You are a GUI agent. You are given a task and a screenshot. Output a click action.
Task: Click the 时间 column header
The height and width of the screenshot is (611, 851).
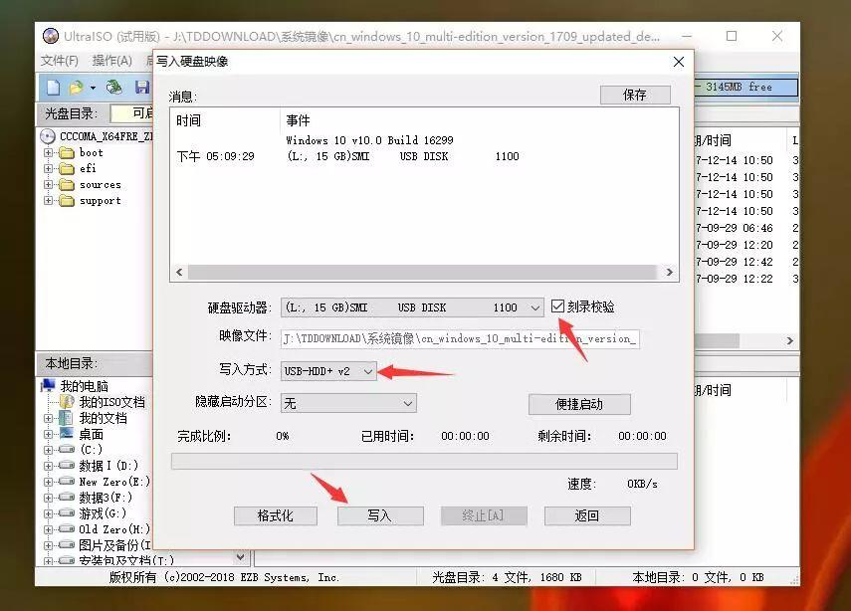tap(188, 120)
